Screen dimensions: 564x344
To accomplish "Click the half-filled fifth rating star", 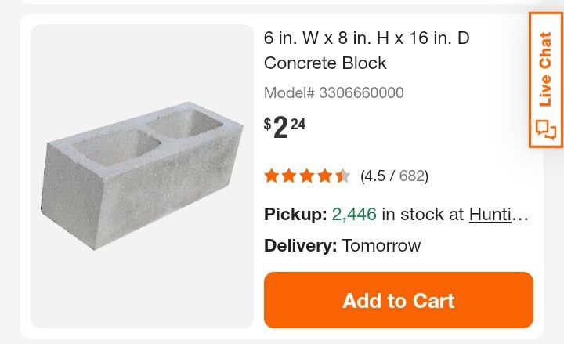I will coord(342,176).
